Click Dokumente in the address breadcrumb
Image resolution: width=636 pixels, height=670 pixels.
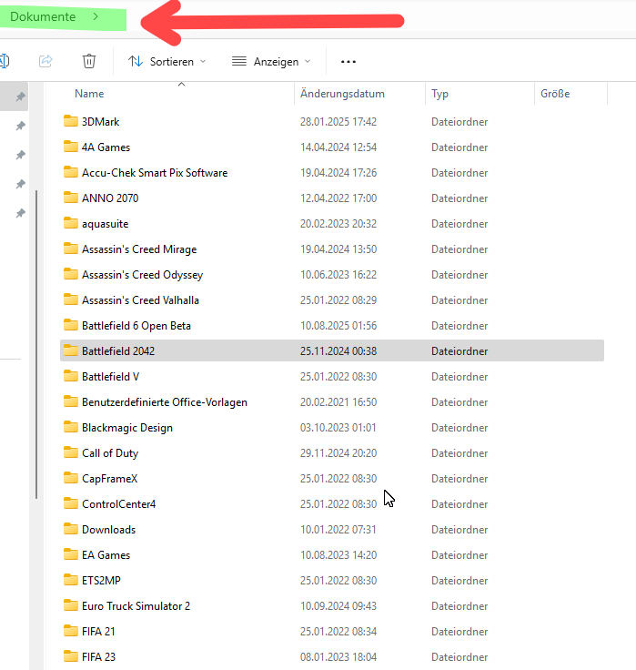pos(43,16)
